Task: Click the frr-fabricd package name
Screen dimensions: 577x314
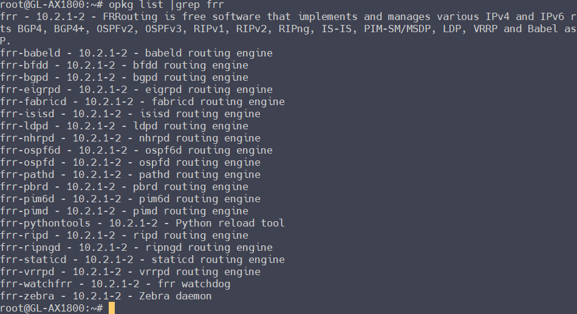Action: coord(33,102)
